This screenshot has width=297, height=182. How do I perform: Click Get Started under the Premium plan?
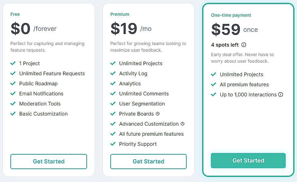[148, 161]
